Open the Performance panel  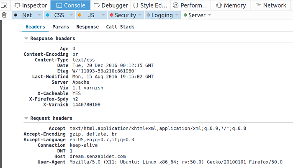(190, 5)
